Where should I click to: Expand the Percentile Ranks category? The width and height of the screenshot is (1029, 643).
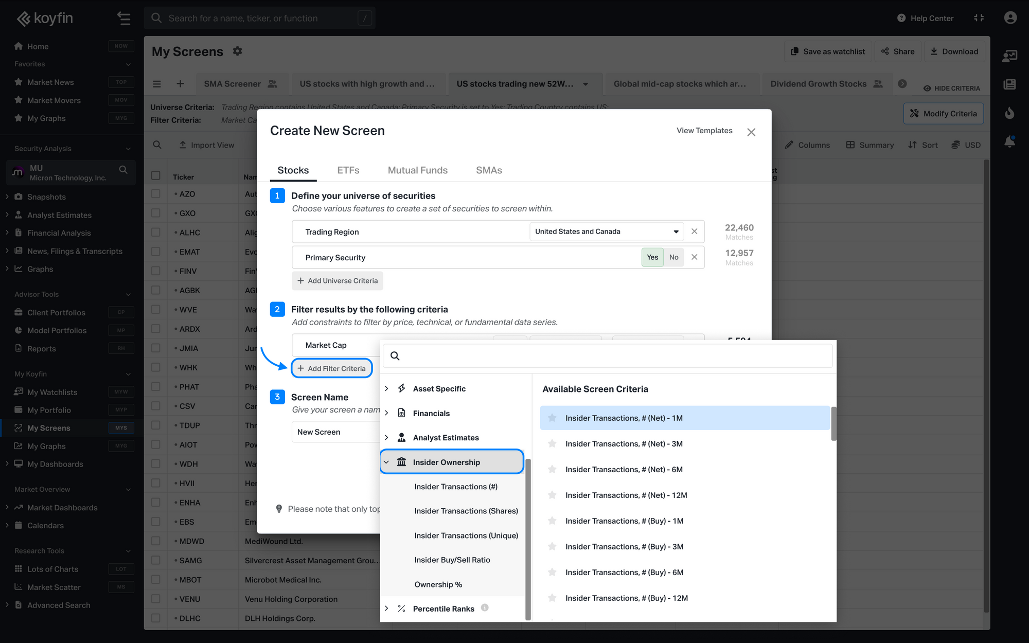pos(386,609)
